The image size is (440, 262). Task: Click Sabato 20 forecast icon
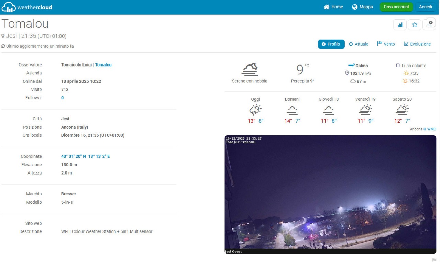[402, 110]
